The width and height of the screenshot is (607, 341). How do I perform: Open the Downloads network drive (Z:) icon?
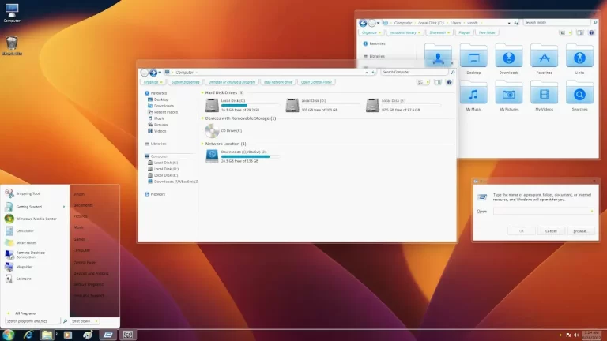point(212,156)
